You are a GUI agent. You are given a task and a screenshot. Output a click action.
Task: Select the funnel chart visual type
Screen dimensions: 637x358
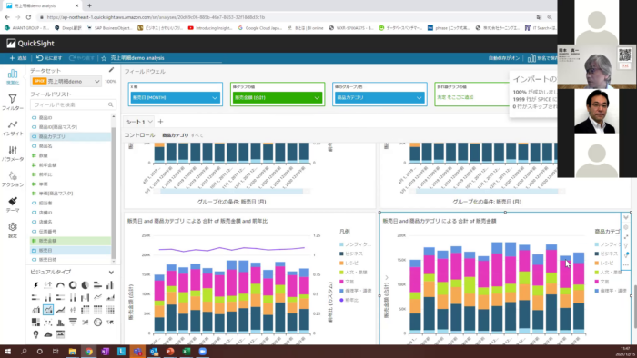(73, 322)
